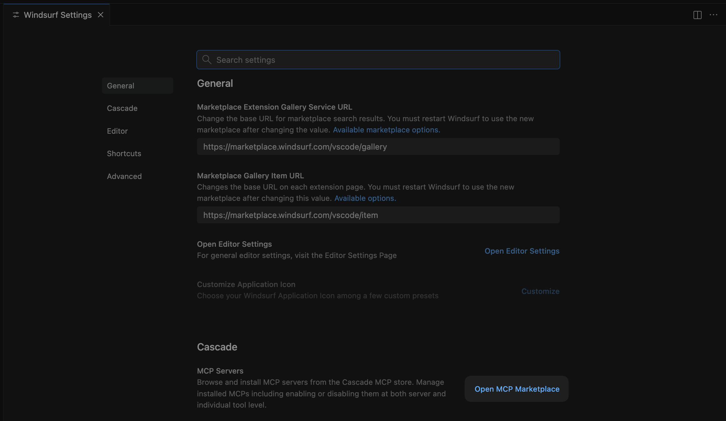
Task: Open the More Actions ellipsis menu
Action: click(713, 15)
